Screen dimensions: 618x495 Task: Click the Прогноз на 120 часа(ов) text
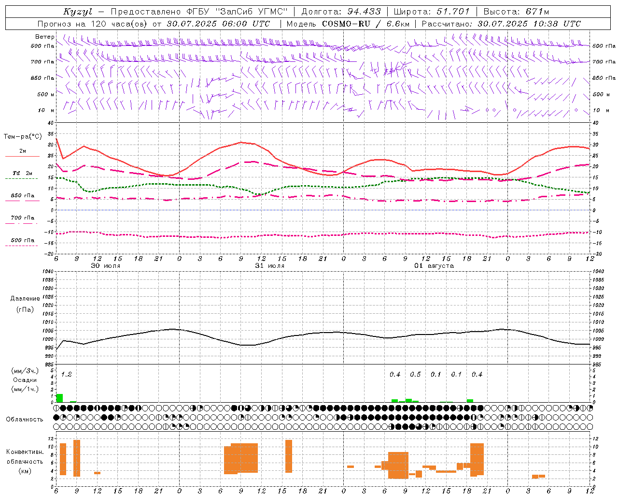point(93,24)
